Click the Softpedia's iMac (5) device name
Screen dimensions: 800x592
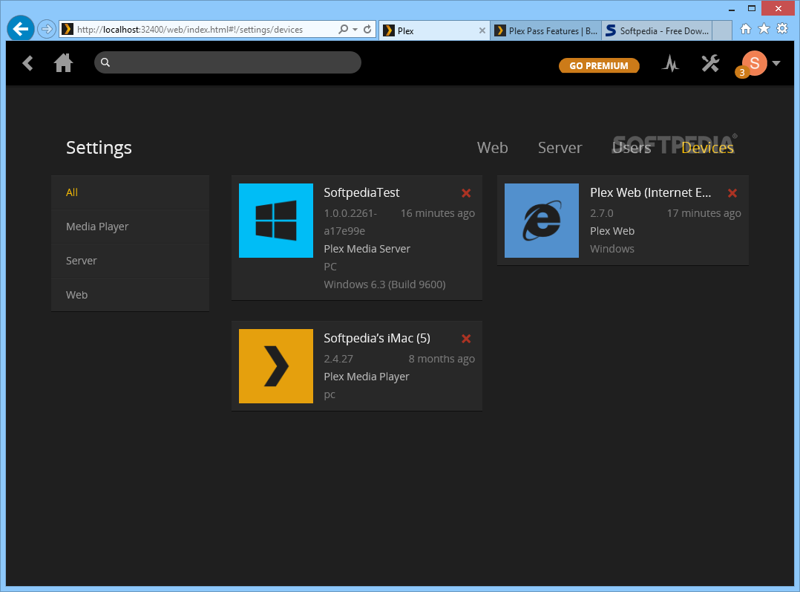tap(377, 338)
